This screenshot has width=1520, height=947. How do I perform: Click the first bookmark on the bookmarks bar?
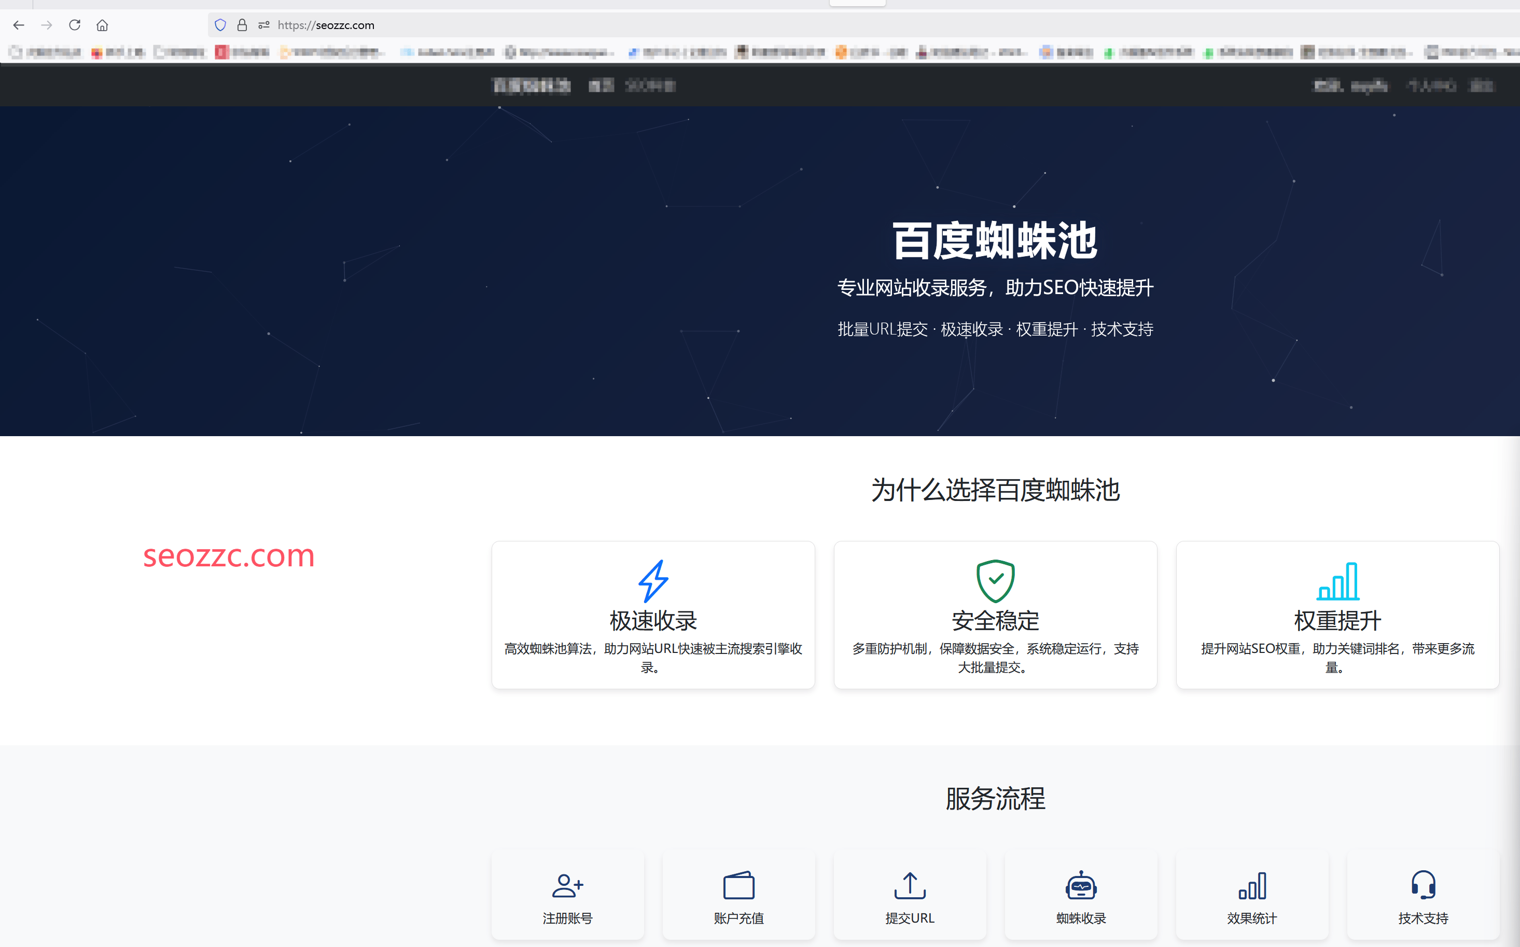click(x=44, y=52)
